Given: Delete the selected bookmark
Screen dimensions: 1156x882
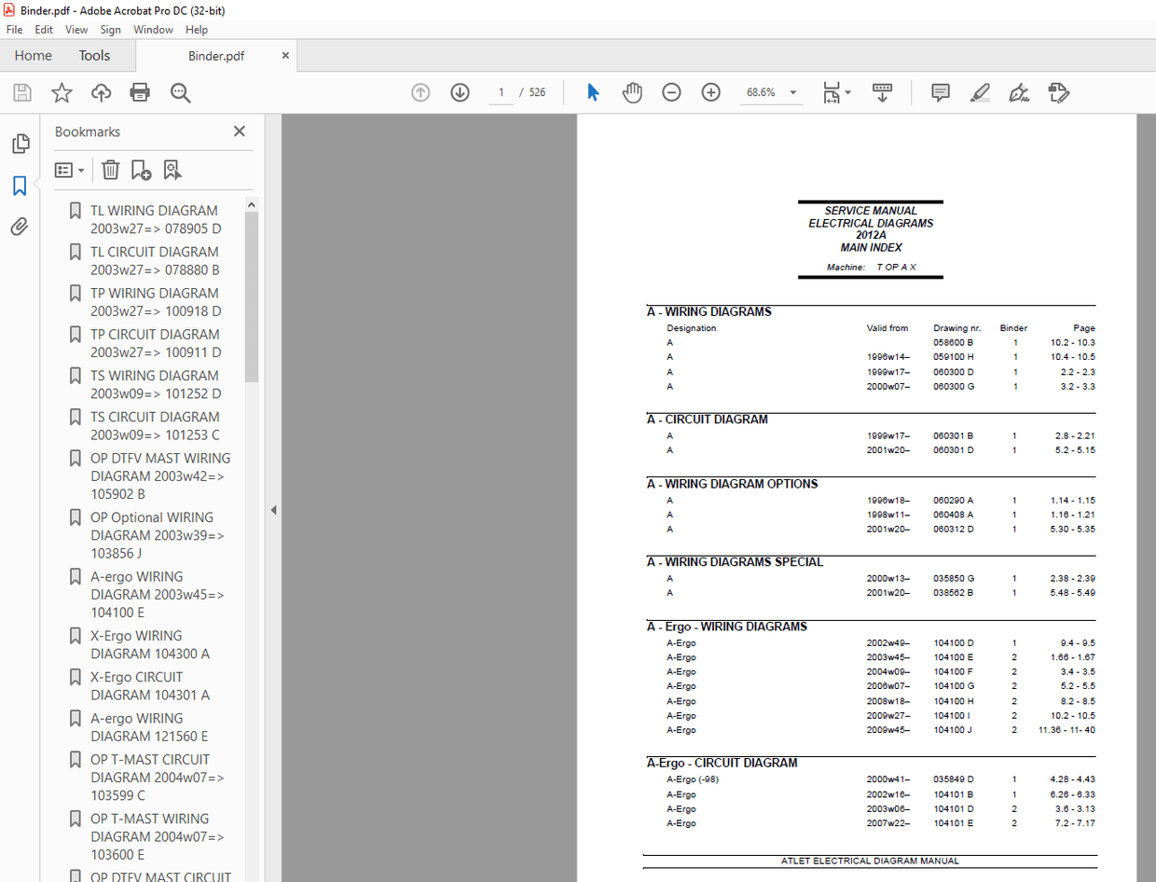Looking at the screenshot, I should click(x=111, y=170).
